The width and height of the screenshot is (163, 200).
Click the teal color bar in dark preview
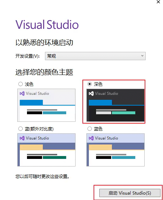123,113
